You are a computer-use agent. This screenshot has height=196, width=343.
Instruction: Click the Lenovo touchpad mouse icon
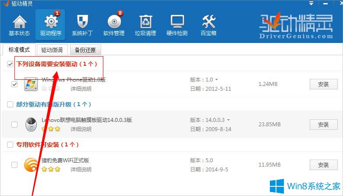[31, 125]
